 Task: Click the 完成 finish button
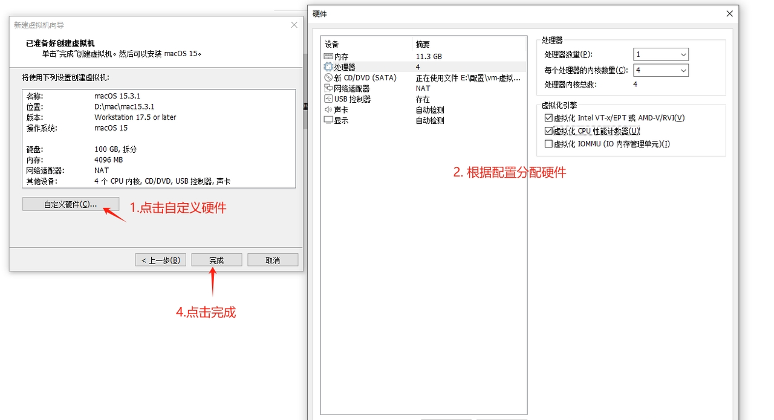(216, 260)
